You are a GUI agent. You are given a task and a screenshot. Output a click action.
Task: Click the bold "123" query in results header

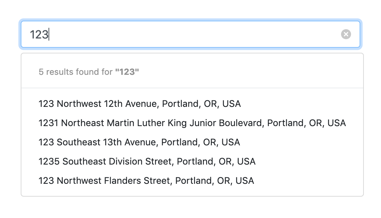[x=127, y=72]
